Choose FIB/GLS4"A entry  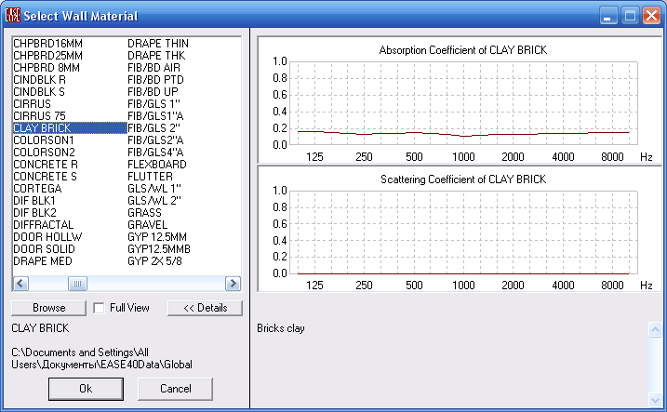155,153
